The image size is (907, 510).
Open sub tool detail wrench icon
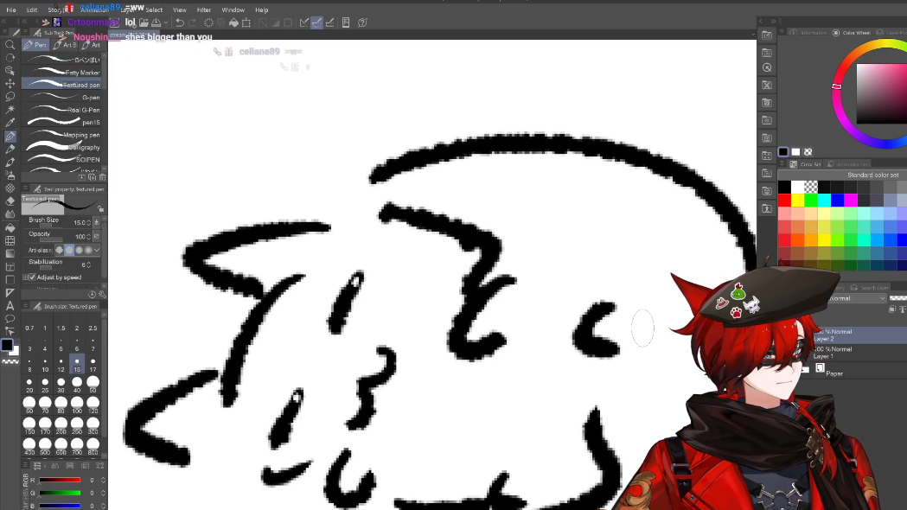(102, 294)
